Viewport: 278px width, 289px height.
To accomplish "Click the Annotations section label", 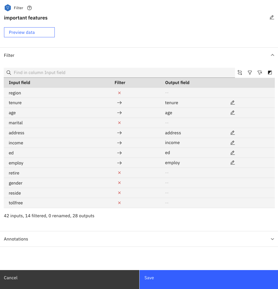I will (x=16, y=239).
